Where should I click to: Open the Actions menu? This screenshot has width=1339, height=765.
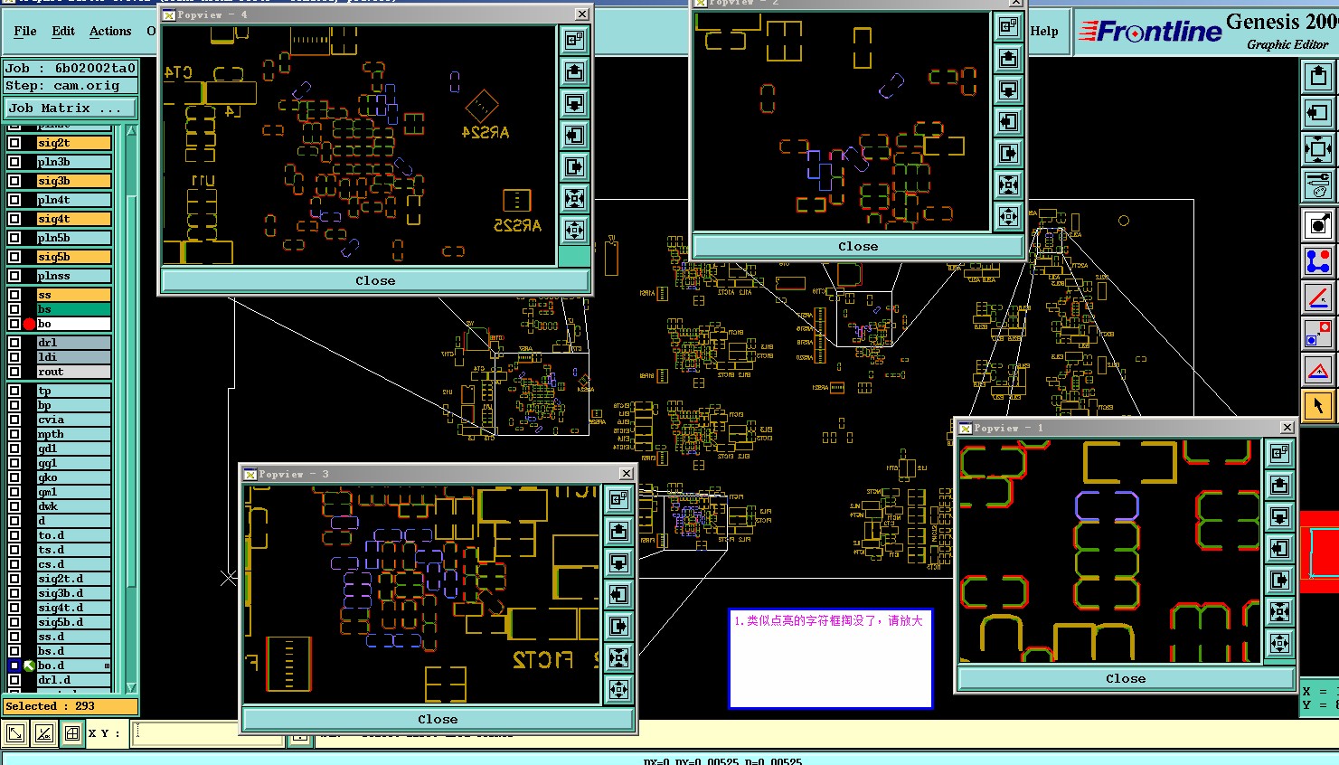pos(110,31)
